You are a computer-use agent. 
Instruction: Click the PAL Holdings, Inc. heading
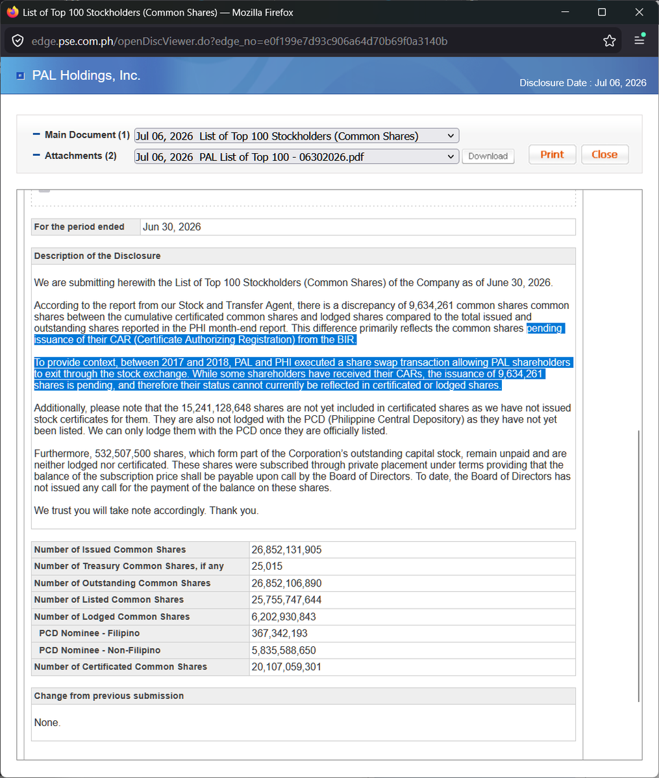pos(86,75)
